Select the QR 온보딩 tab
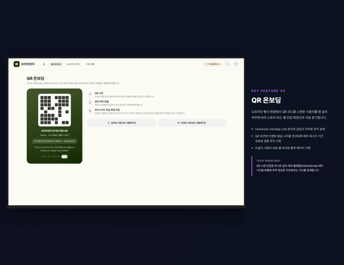Screen dimensions: 344x265 coord(56,64)
